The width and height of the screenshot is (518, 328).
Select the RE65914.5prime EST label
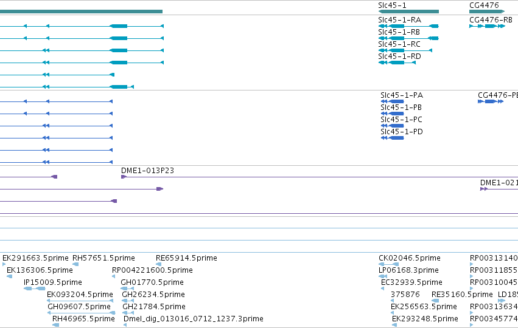(186, 258)
